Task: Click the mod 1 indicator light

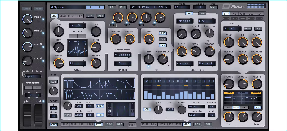Action: click(x=43, y=19)
